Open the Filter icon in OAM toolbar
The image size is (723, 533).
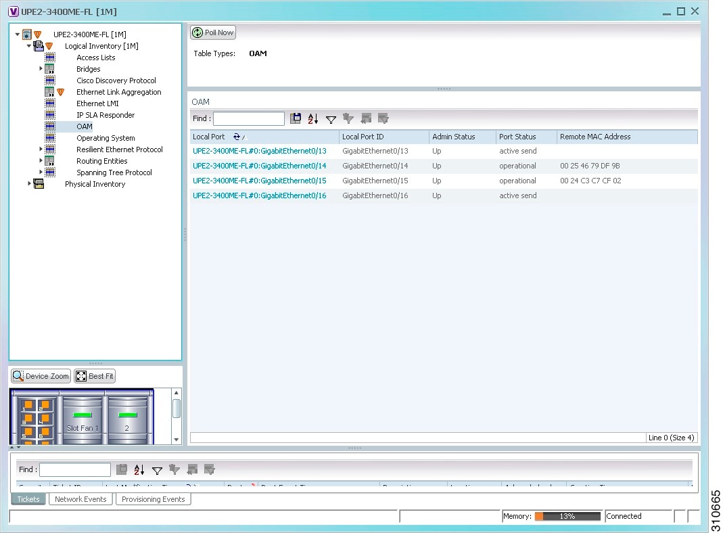(x=331, y=120)
